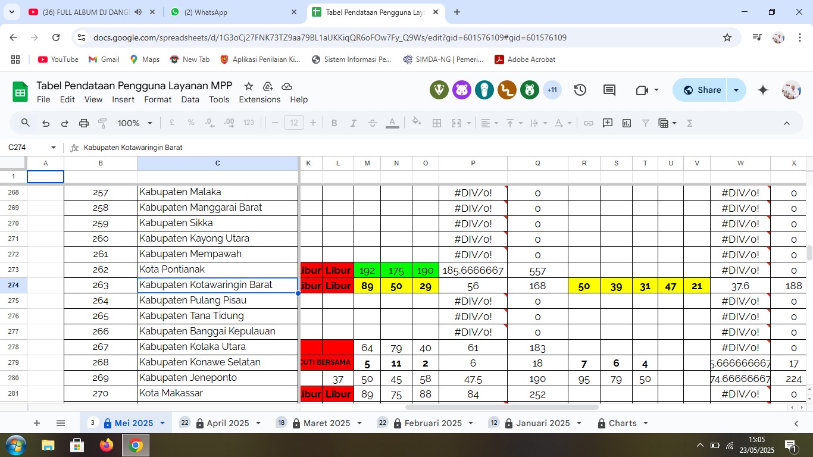Click the Print icon
Screen dimensions: 813x457
pyautogui.click(x=84, y=123)
